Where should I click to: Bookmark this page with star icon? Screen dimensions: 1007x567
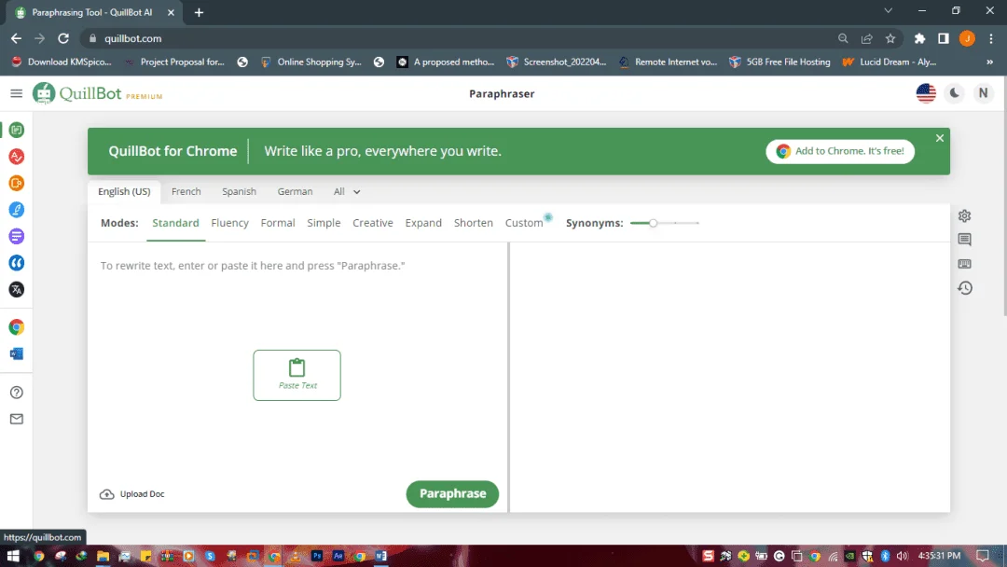890,38
